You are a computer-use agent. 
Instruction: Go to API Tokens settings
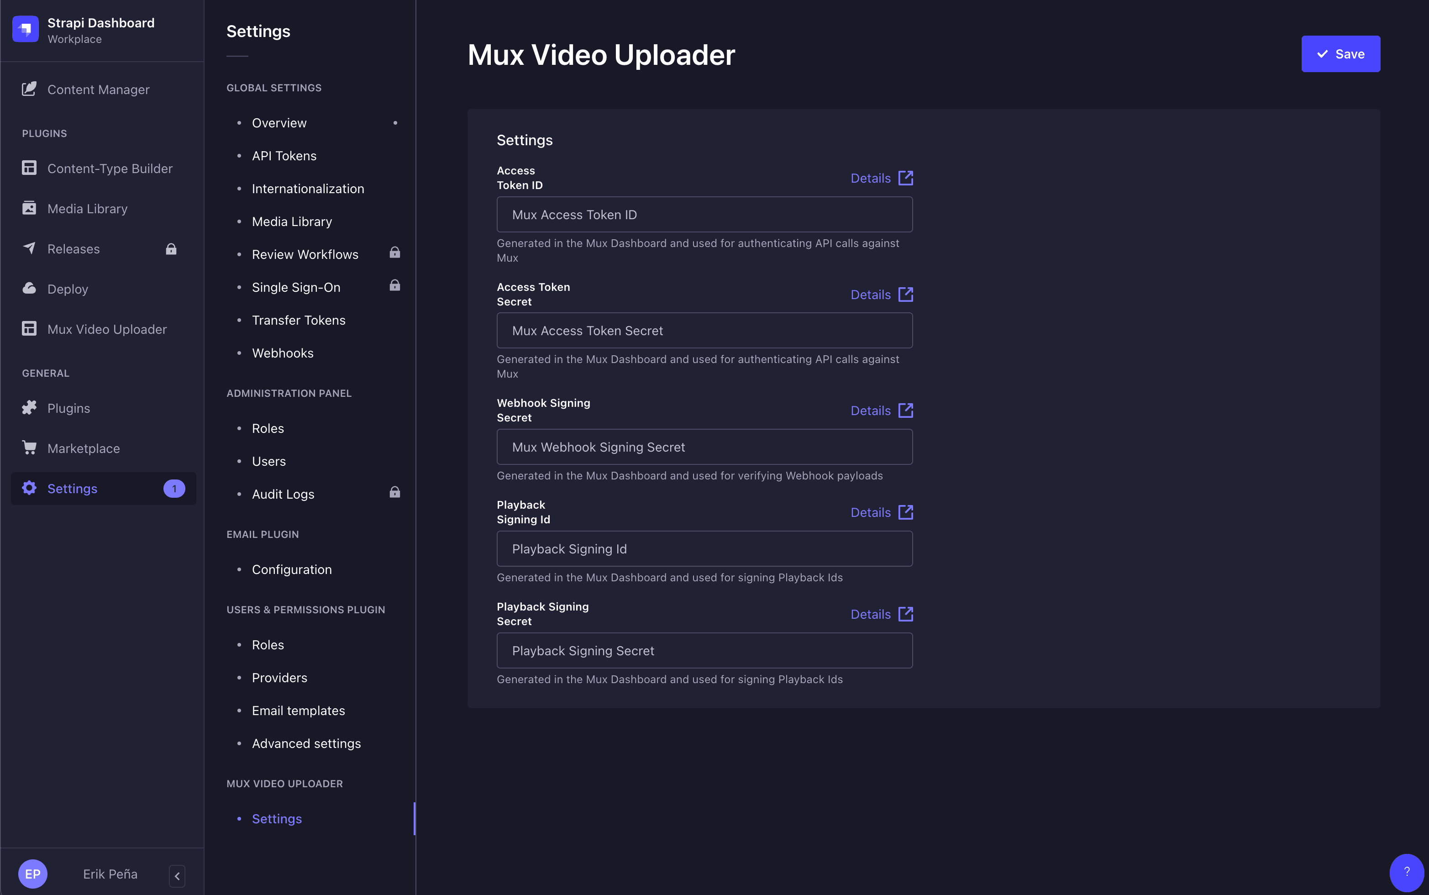pos(284,156)
